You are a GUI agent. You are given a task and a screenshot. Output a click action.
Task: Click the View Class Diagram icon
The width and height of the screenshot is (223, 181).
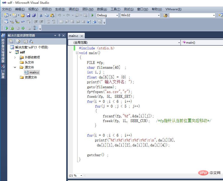pyautogui.click(x=31, y=41)
